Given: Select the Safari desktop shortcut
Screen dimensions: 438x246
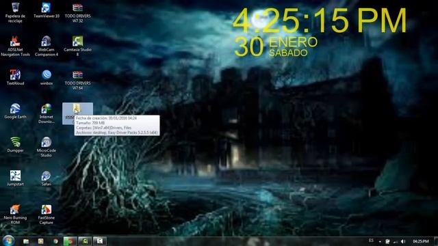Looking at the screenshot, I should point(47,178).
